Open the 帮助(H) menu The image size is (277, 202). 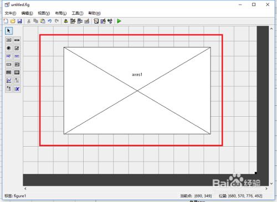[94, 13]
